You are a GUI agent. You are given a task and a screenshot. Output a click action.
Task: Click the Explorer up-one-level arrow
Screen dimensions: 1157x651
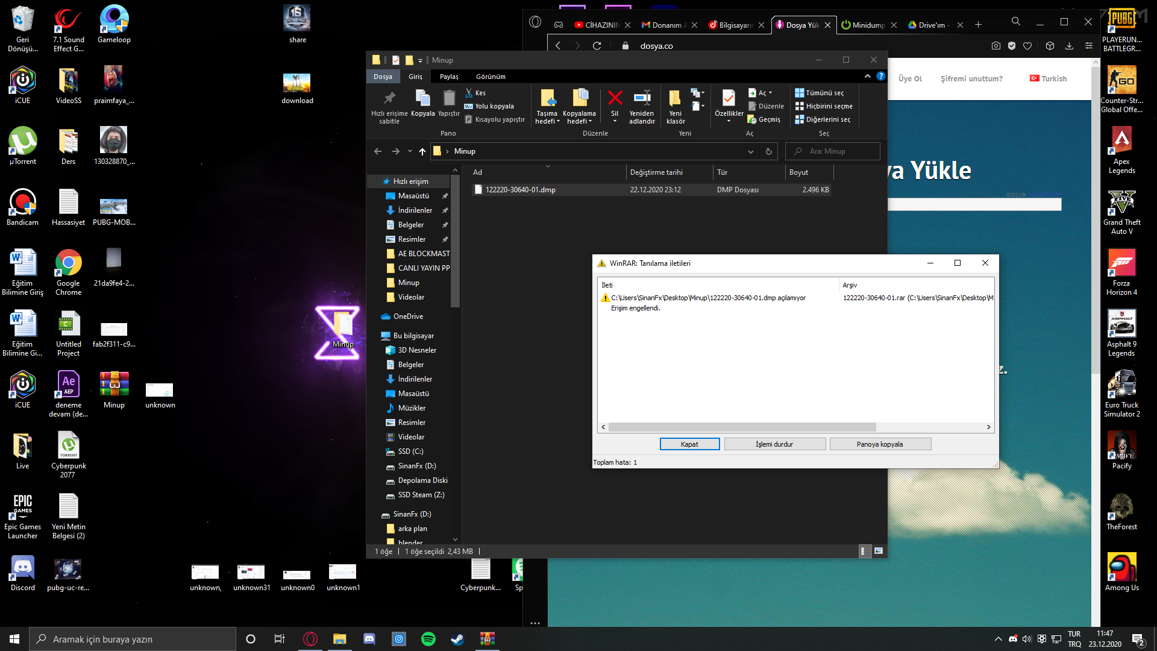pos(422,151)
